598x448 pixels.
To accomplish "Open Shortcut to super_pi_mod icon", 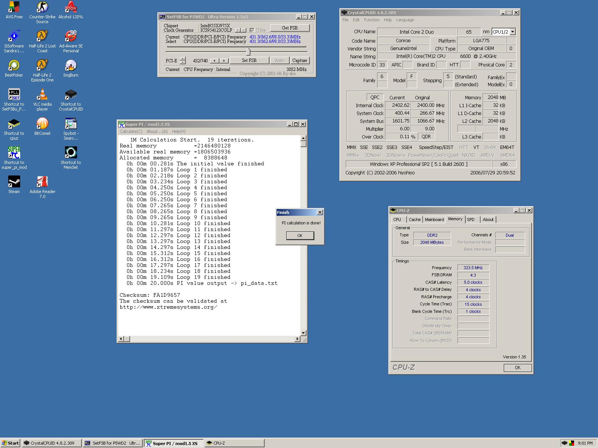I will point(14,158).
